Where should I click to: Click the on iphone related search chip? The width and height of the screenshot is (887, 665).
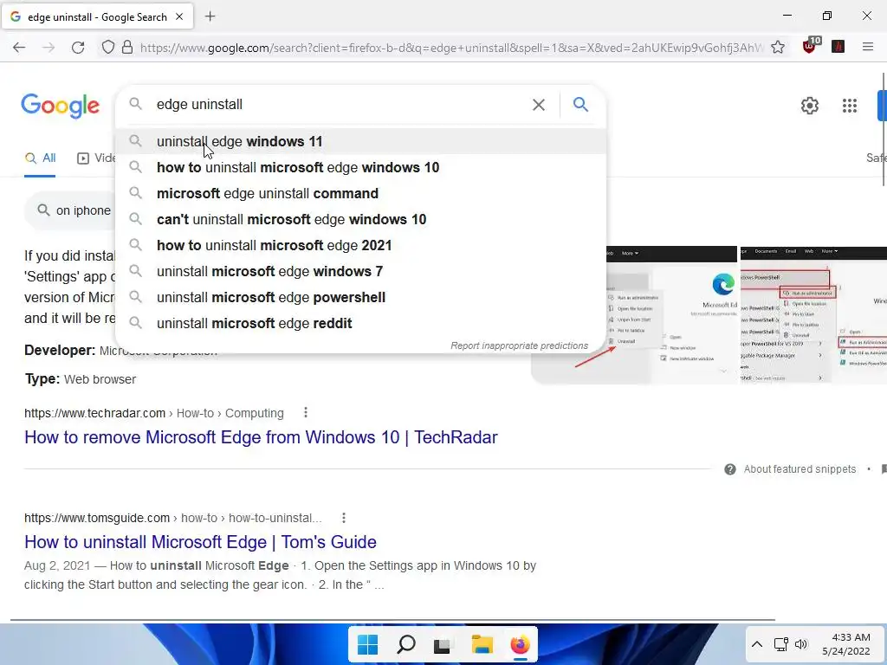(70, 211)
